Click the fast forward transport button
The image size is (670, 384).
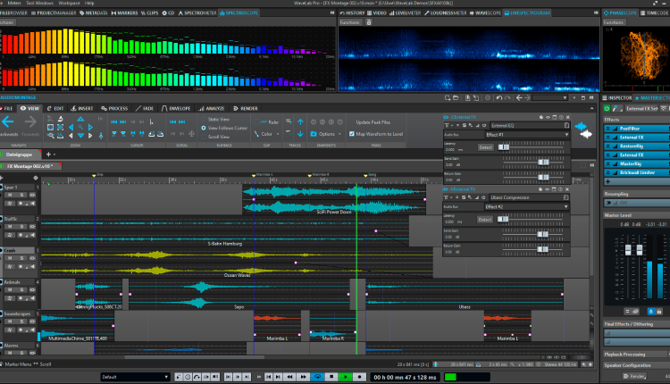coord(304,377)
